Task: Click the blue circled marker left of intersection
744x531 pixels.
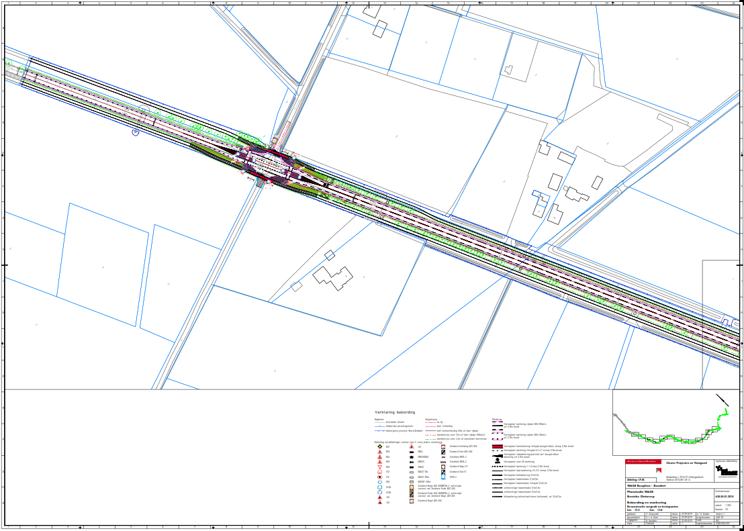Action: (136, 132)
